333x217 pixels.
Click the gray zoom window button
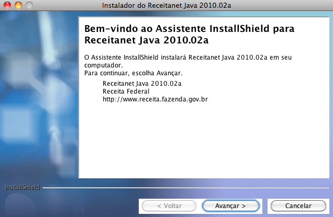coord(29,5)
